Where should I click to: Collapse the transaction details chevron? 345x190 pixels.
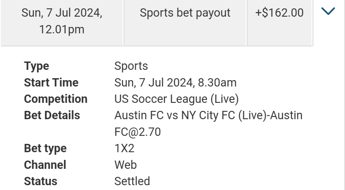click(x=328, y=11)
